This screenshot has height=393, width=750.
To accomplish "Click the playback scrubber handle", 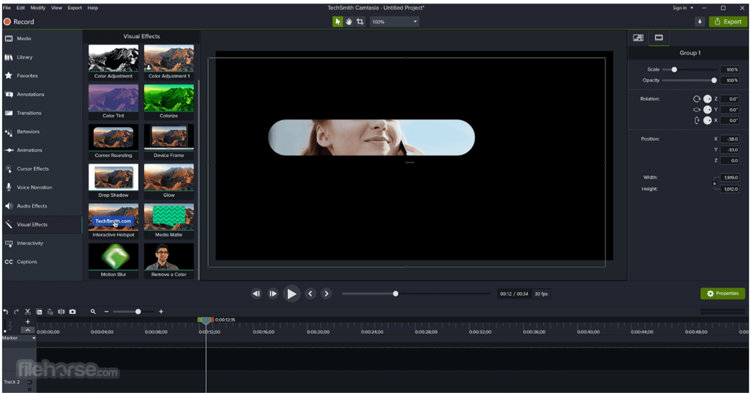I will click(395, 293).
